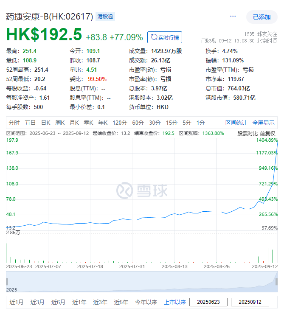Select the 近3年 time range
Viewport: 284px width, 311px height.
(100, 302)
